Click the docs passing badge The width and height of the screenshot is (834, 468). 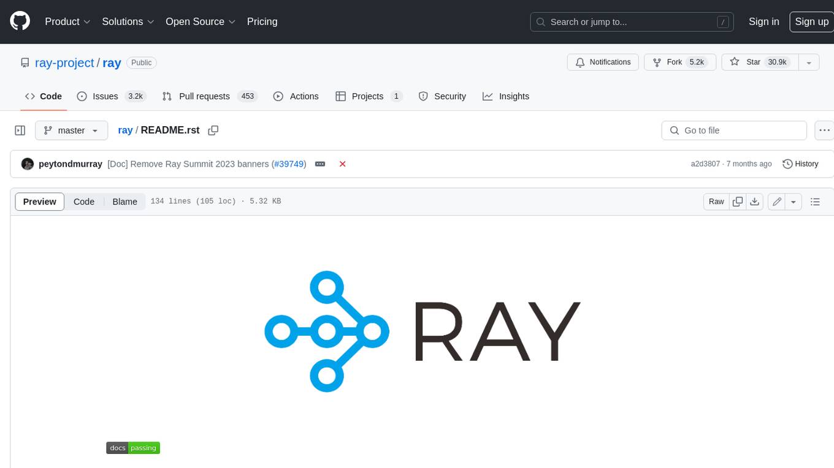point(133,448)
